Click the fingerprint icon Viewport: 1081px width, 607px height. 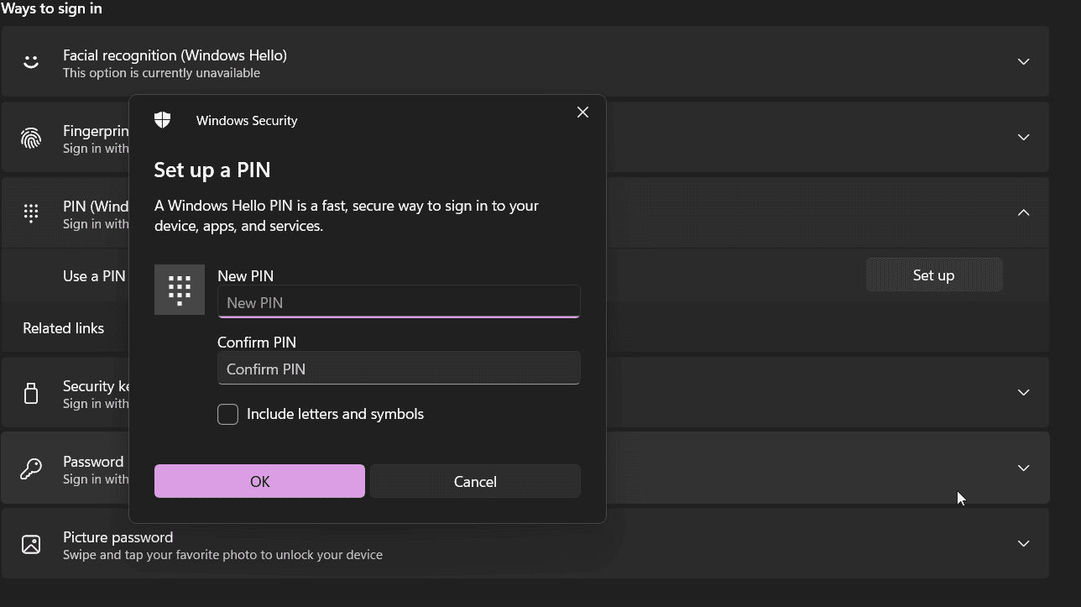pos(31,138)
